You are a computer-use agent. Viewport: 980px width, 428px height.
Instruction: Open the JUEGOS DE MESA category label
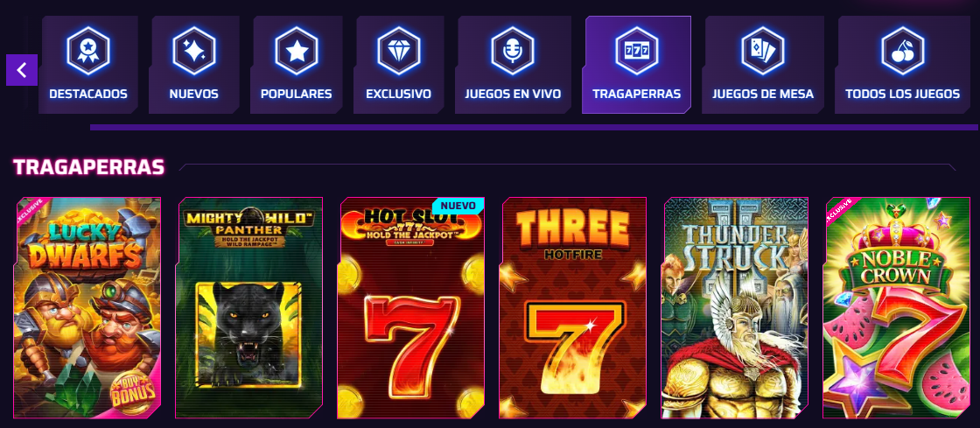pos(763,95)
